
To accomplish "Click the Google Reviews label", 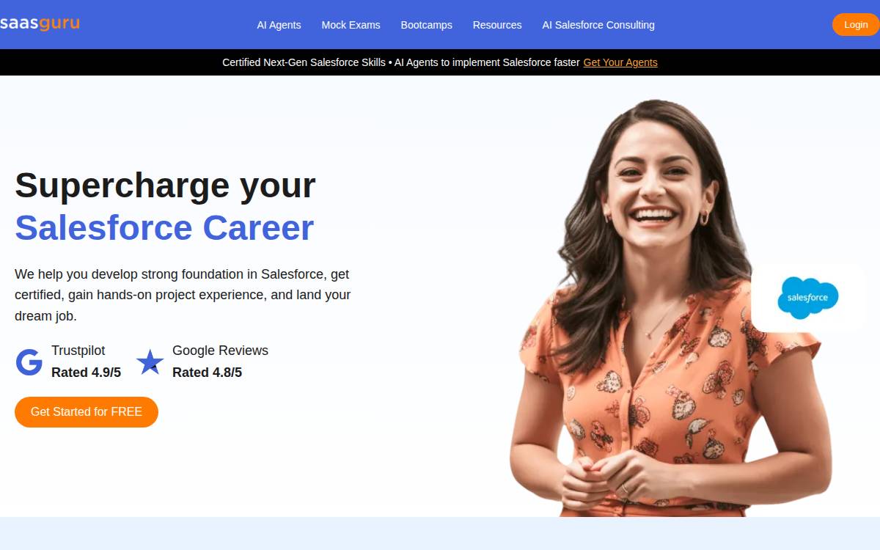I will coord(220,351).
